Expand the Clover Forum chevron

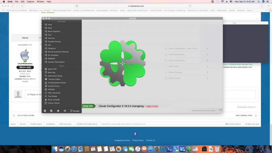(207, 78)
